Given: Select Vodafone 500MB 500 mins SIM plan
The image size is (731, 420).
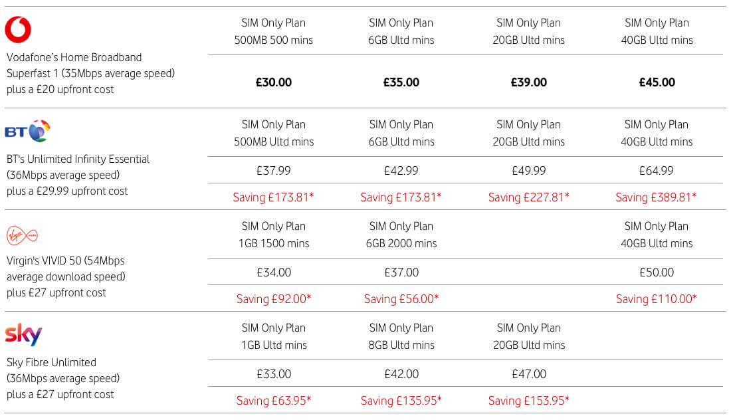Looking at the screenshot, I should [274, 31].
